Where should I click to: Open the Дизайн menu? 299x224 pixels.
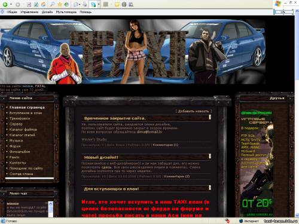(x=47, y=12)
